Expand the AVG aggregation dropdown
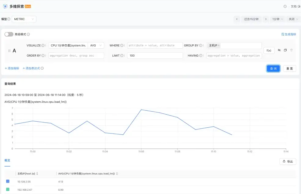This screenshot has width=301, height=194. click(96, 46)
